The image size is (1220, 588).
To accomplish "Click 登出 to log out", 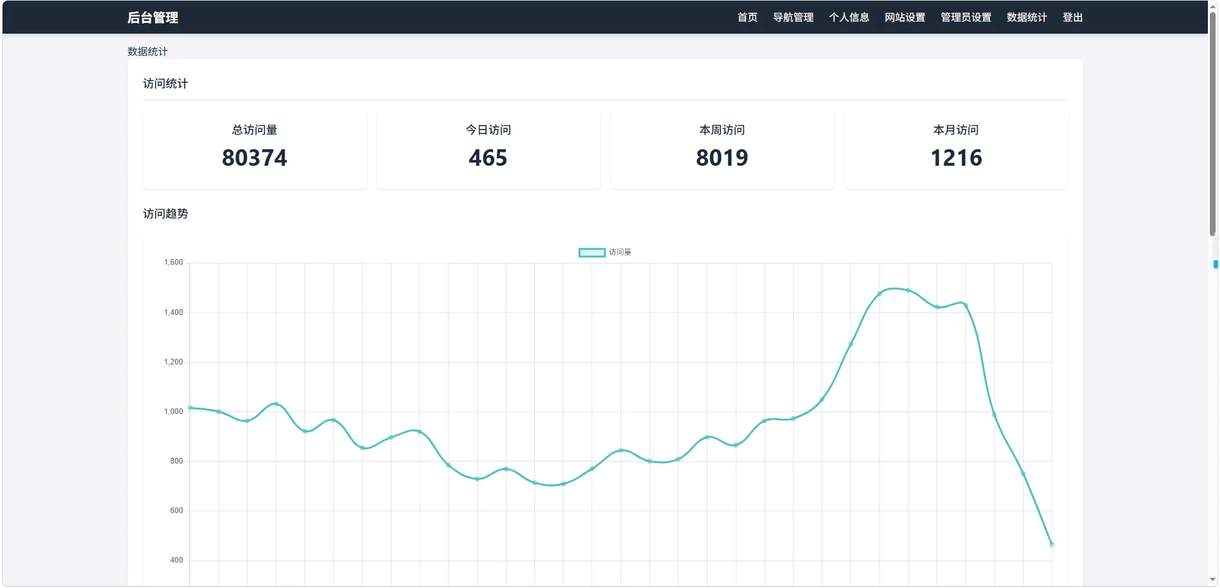I will [1073, 17].
